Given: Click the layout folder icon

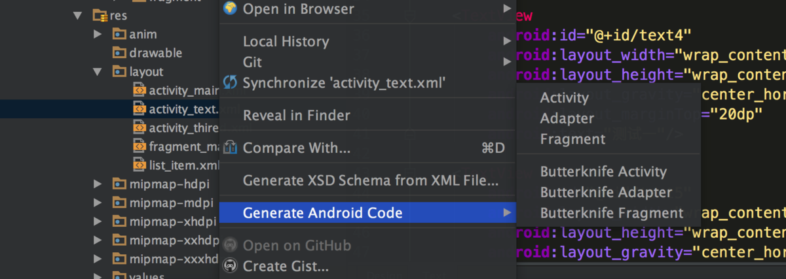Looking at the screenshot, I should coord(119,72).
